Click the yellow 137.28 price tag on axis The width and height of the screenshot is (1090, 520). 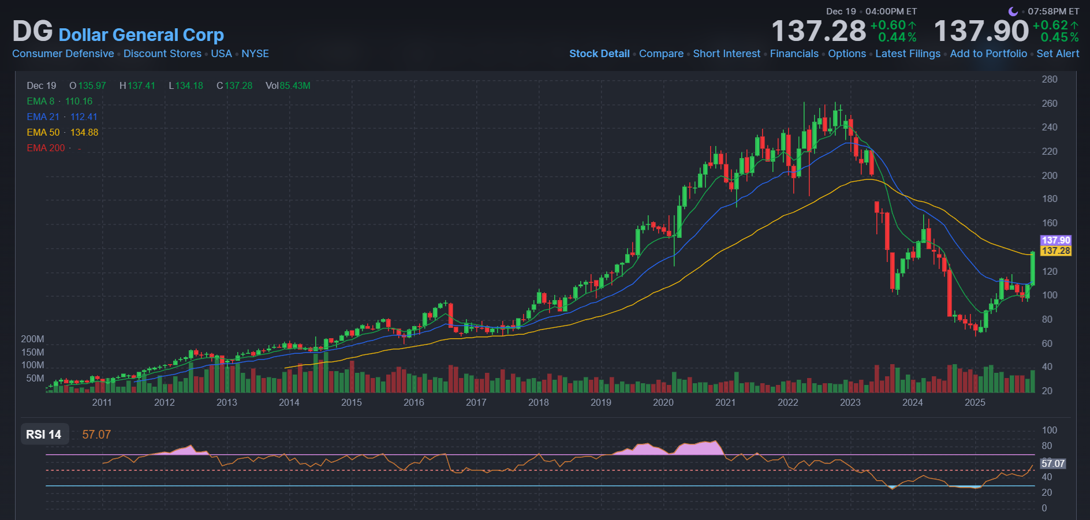pyautogui.click(x=1056, y=250)
